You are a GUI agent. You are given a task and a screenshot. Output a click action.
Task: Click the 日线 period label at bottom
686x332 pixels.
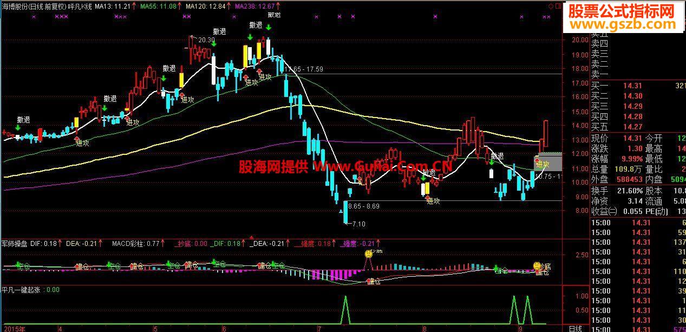click(x=574, y=328)
